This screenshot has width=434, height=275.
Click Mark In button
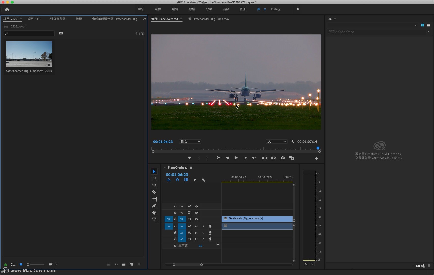point(199,158)
